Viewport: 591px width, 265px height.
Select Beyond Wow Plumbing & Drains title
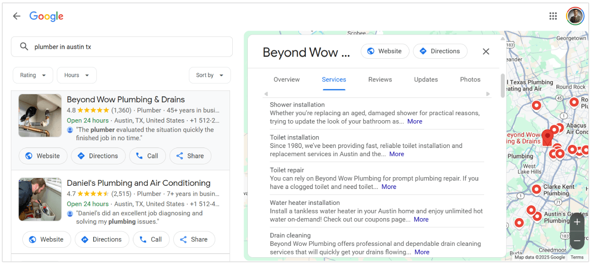tap(126, 99)
